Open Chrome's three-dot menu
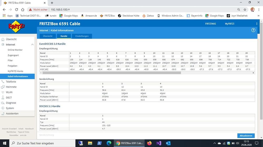Image resolution: width=263 pixels, height=147 pixels. pos(259,9)
